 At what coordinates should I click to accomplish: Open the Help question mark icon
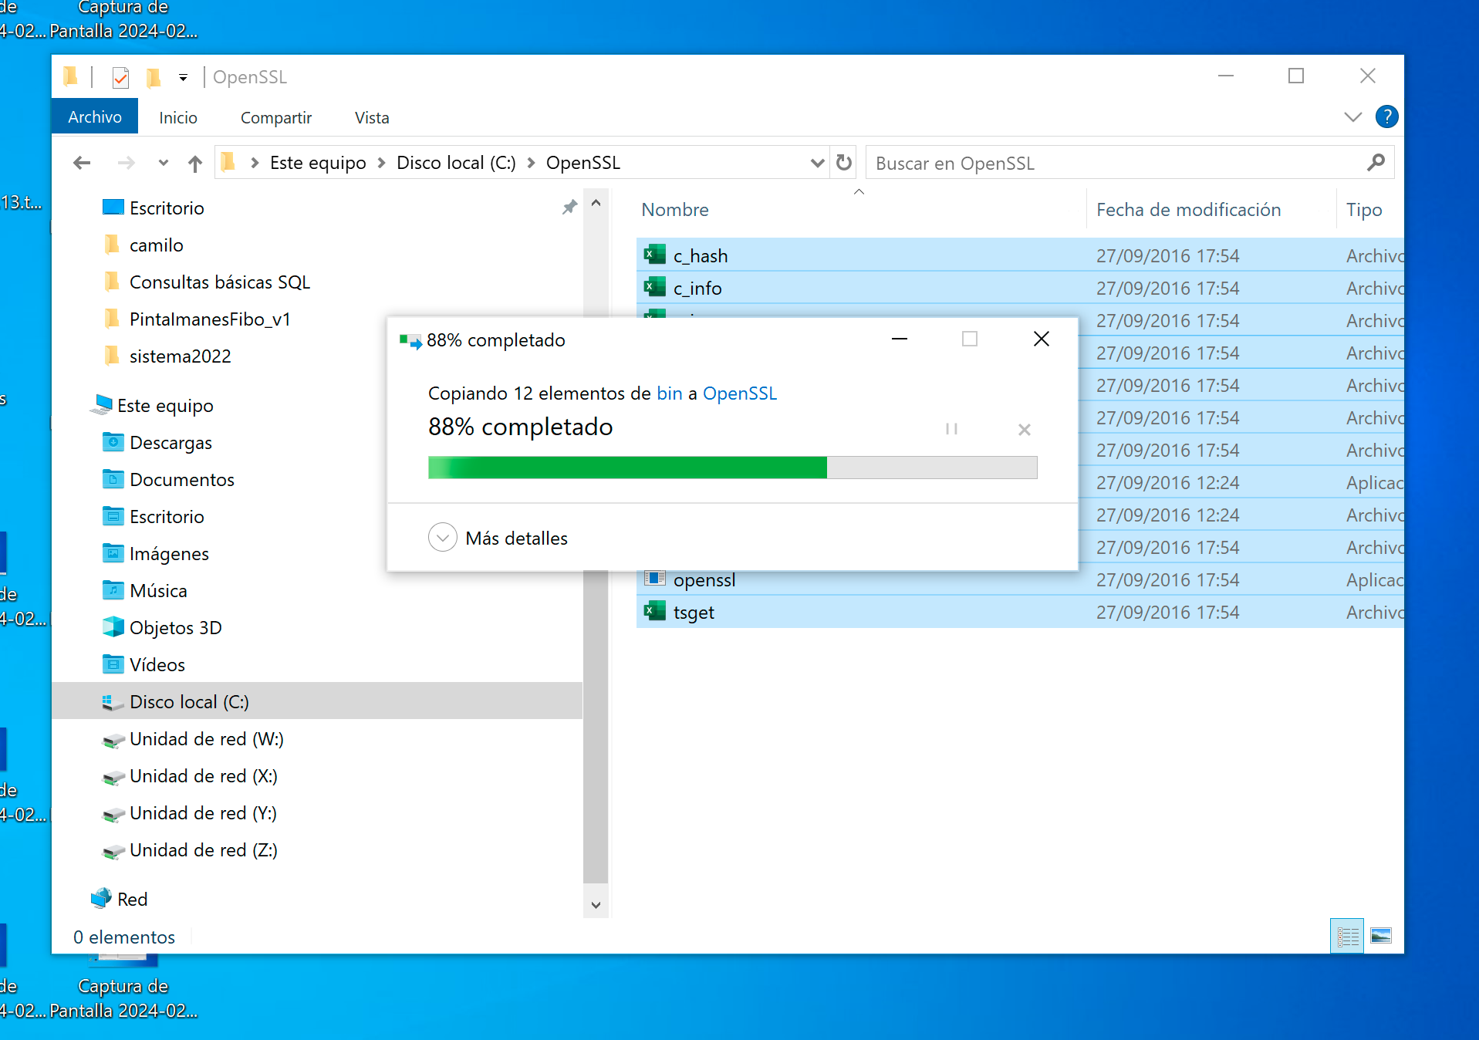1386,116
